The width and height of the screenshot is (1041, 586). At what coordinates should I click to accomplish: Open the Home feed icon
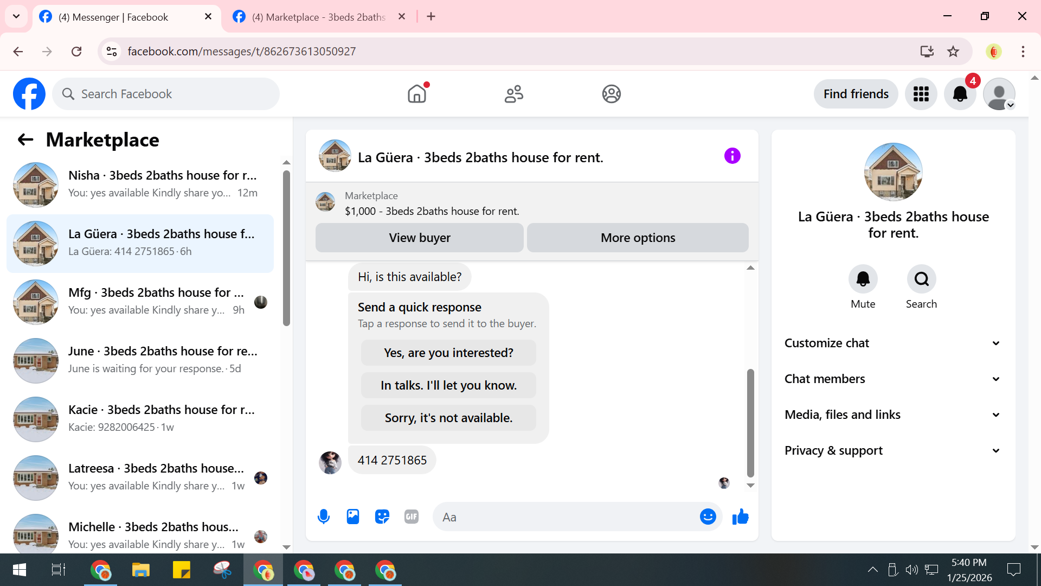coord(417,94)
